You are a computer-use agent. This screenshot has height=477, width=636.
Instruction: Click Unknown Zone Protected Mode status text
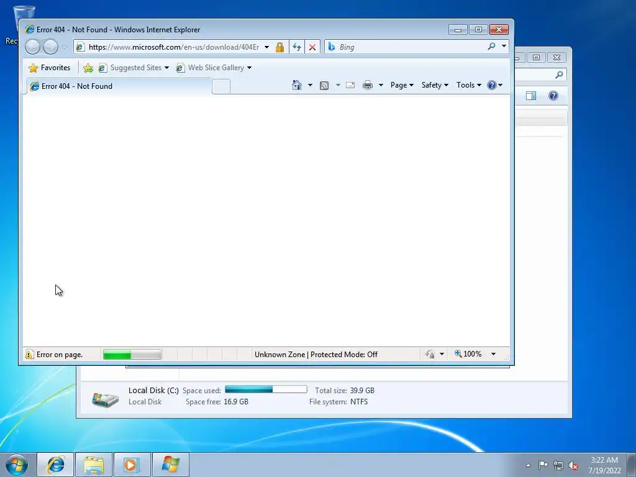point(316,355)
